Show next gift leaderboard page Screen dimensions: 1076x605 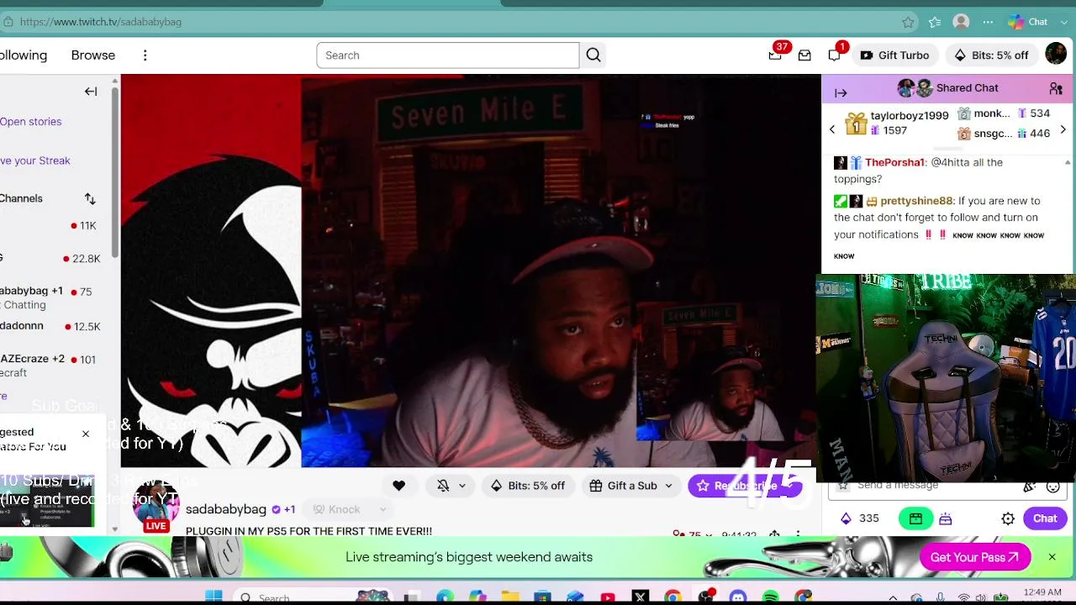1063,129
